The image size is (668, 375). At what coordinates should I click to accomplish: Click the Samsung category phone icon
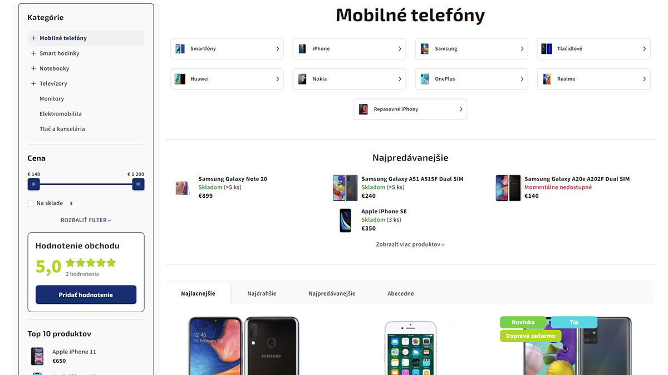pyautogui.click(x=425, y=49)
